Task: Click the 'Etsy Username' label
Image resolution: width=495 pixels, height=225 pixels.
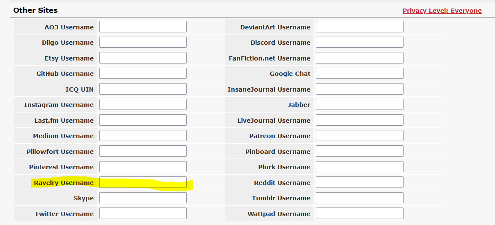Action: pos(69,58)
